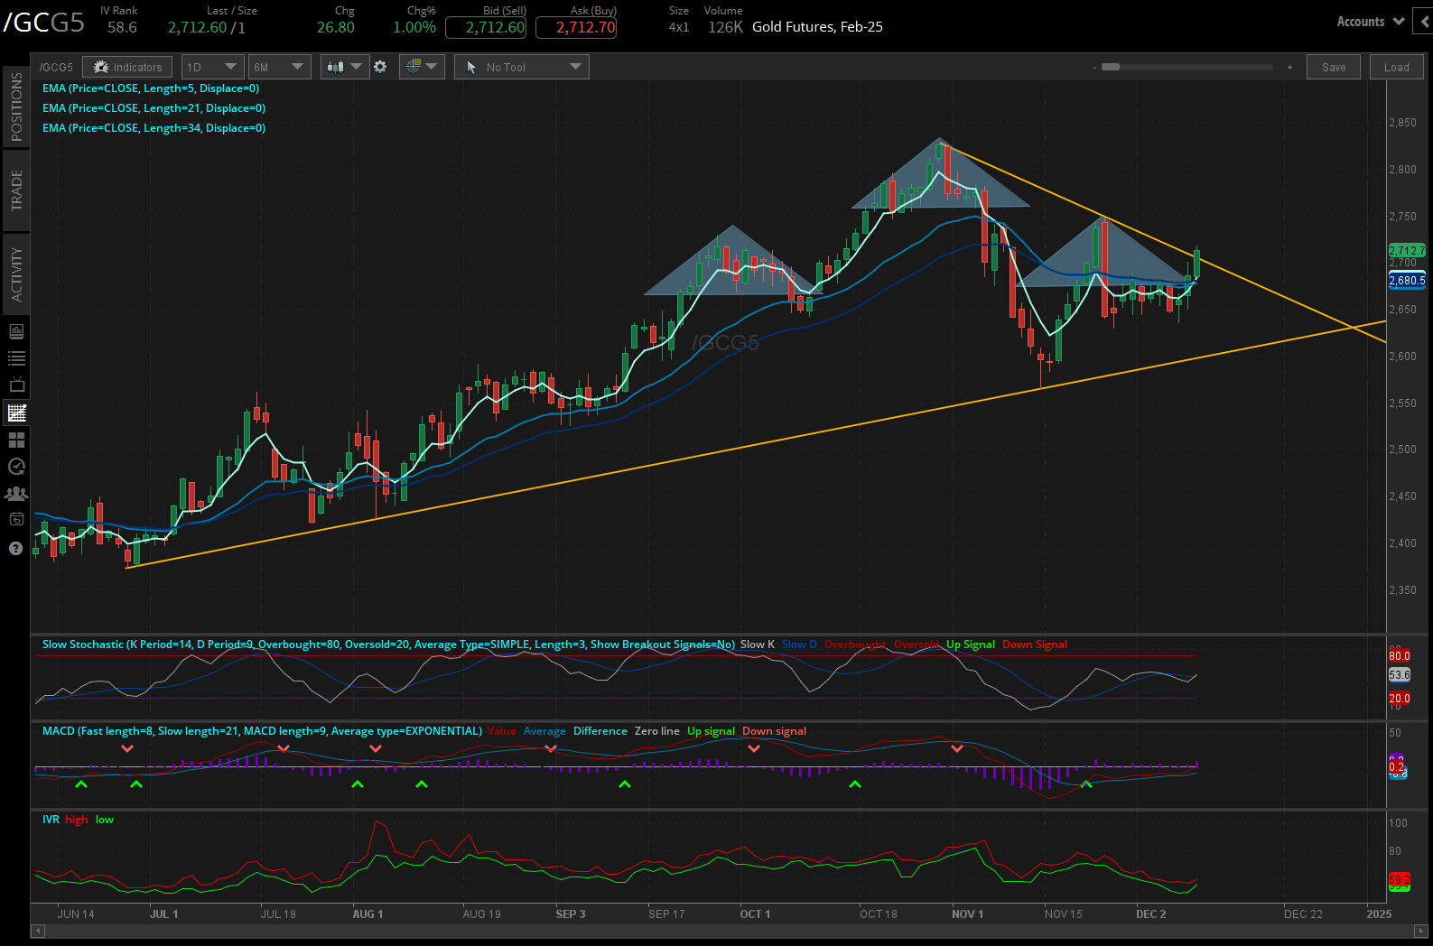
Task: Switch to the TRADE side tab
Action: click(x=16, y=190)
